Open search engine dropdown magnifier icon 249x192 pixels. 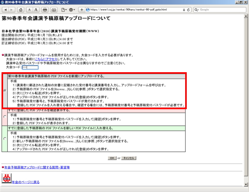(196, 10)
